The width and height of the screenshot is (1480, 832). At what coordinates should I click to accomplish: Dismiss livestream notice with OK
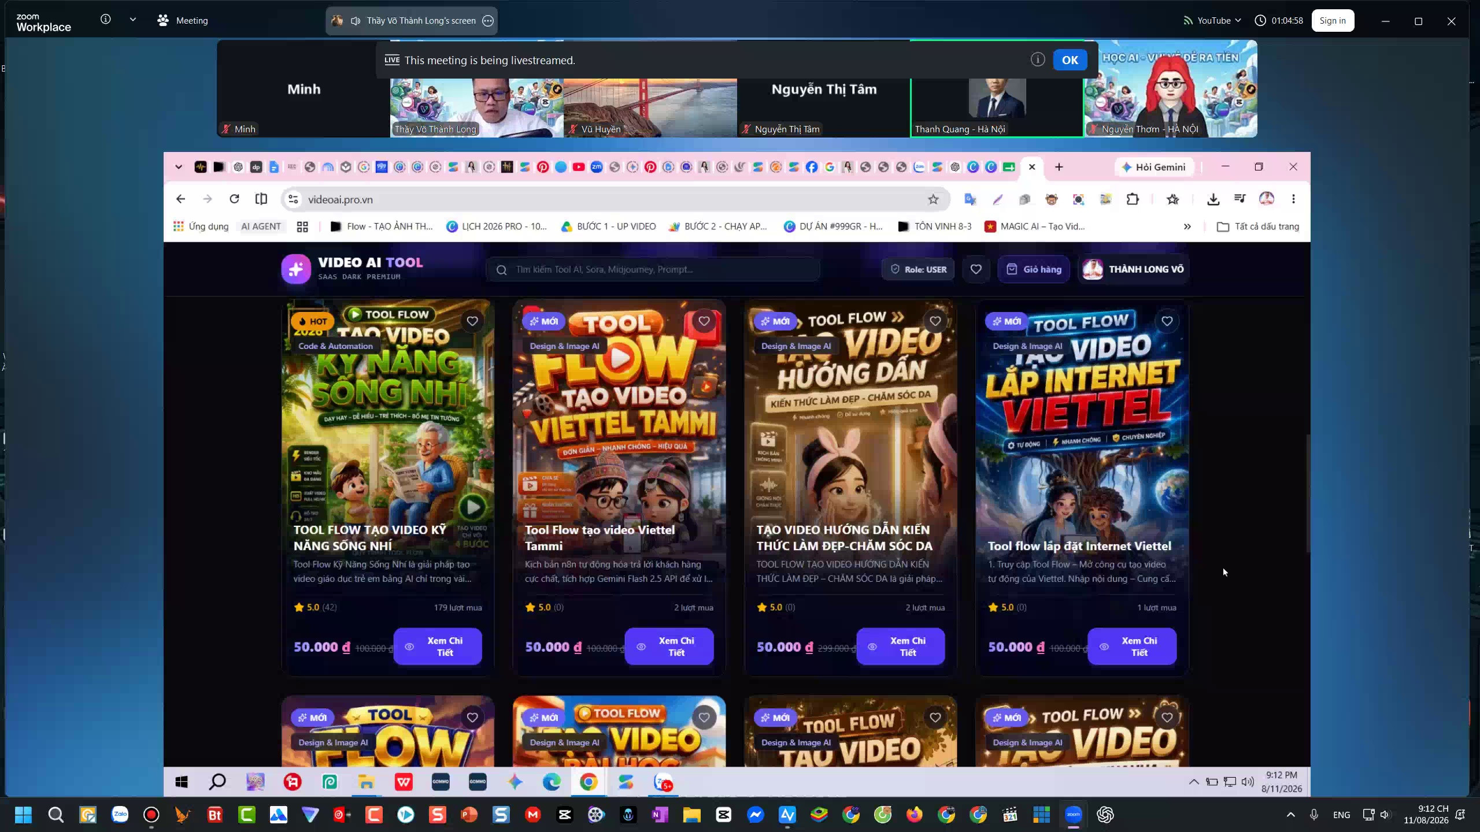tap(1070, 60)
